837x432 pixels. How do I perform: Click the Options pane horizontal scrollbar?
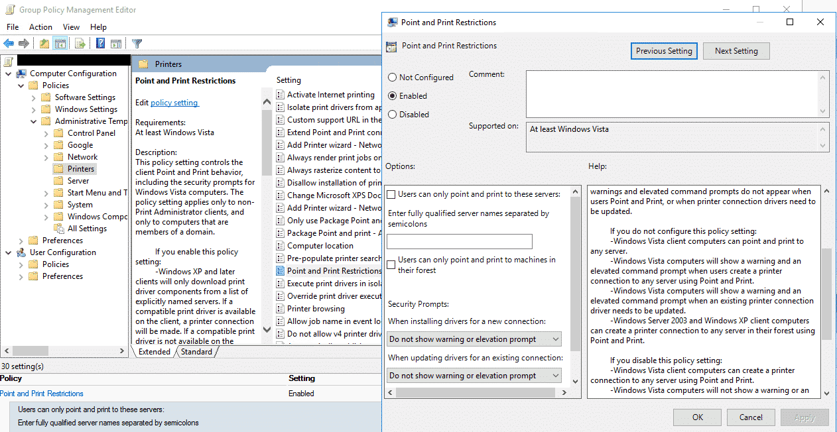[476, 392]
